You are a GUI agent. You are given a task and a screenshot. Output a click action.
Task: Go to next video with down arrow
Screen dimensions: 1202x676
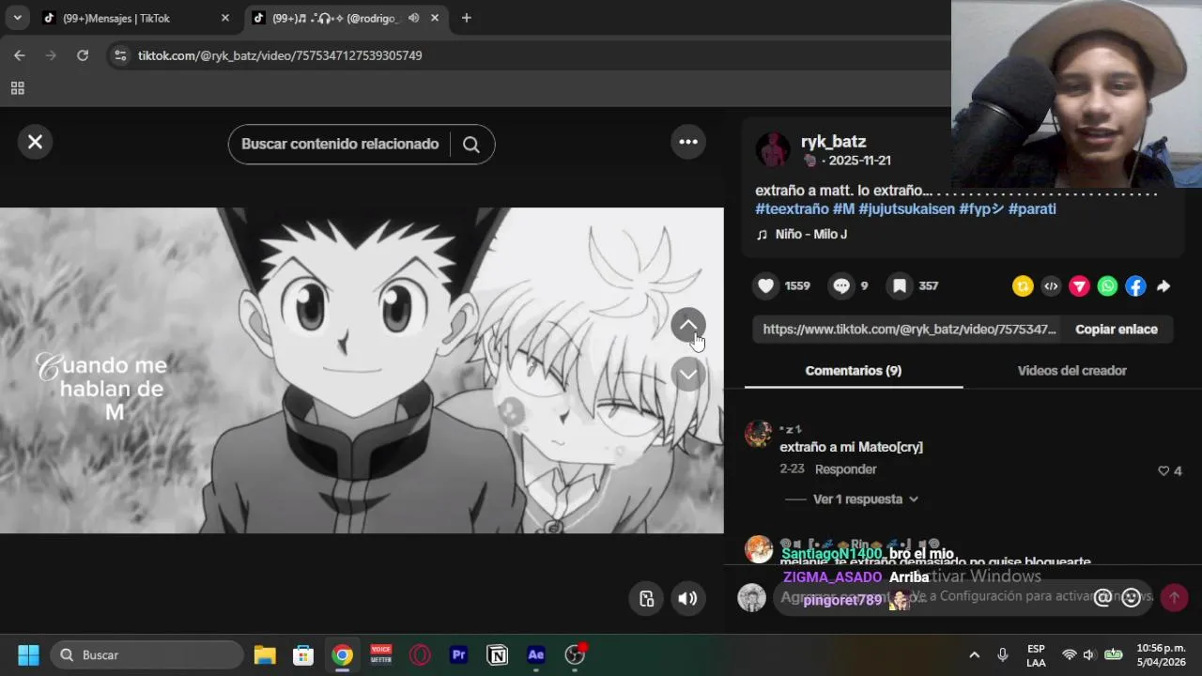pyautogui.click(x=688, y=375)
